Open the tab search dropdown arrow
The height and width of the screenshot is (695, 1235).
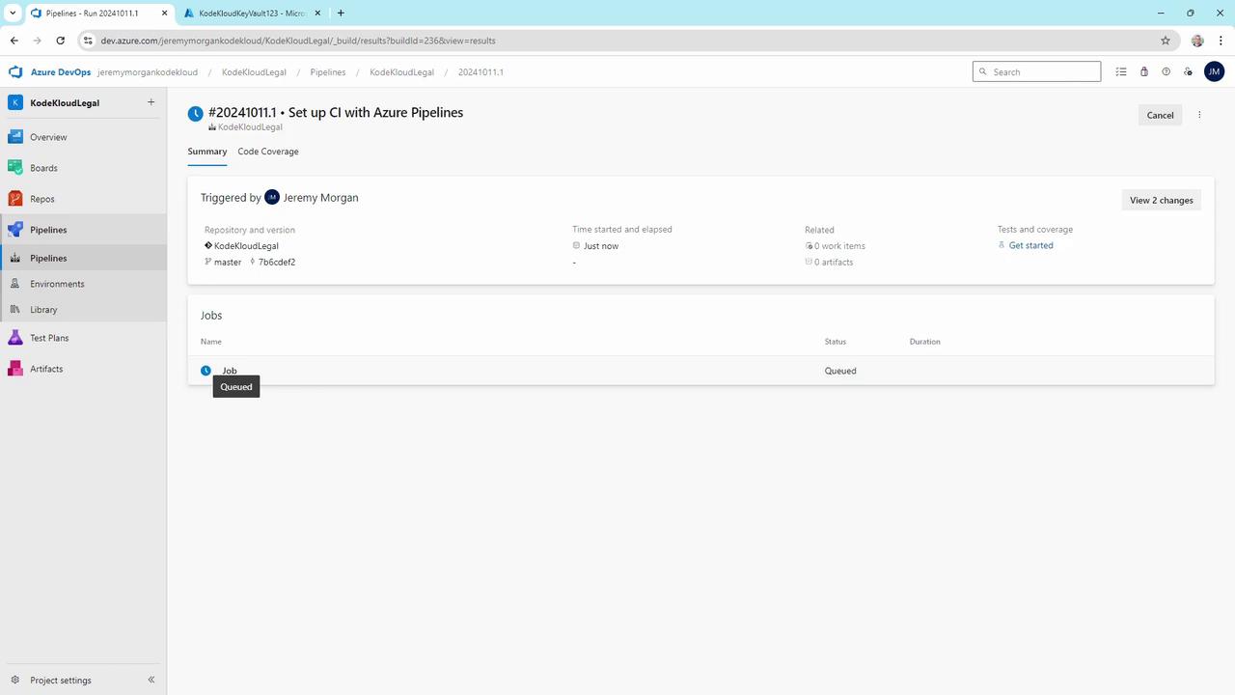pyautogui.click(x=14, y=13)
